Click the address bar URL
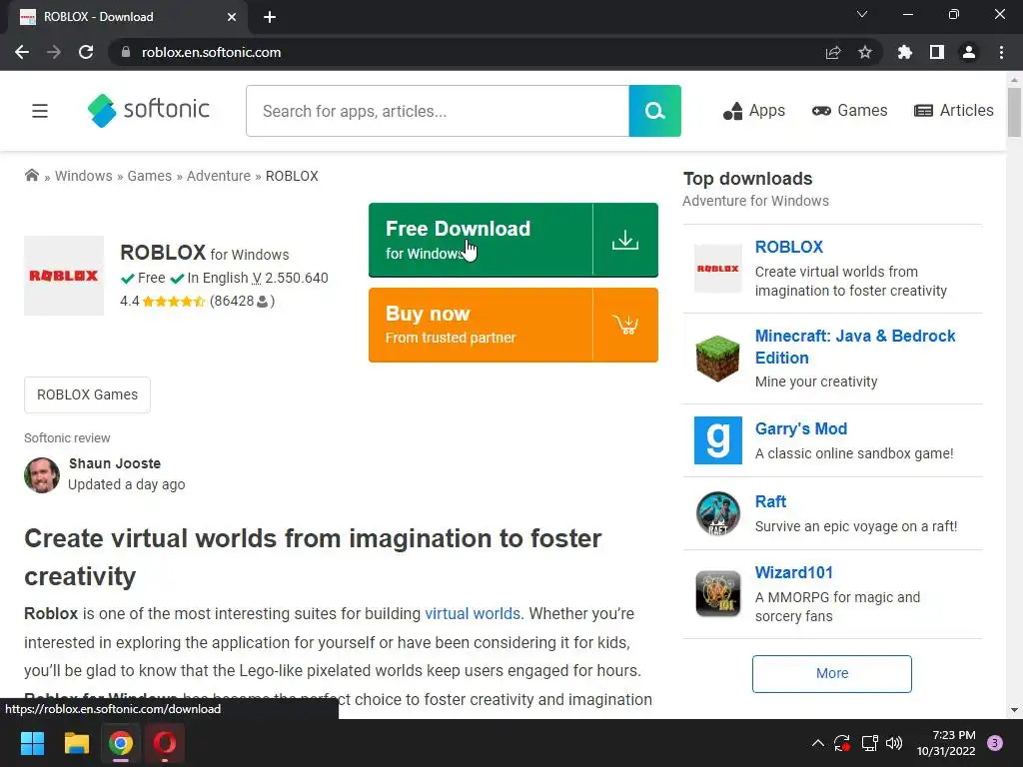The image size is (1023, 767). click(212, 52)
